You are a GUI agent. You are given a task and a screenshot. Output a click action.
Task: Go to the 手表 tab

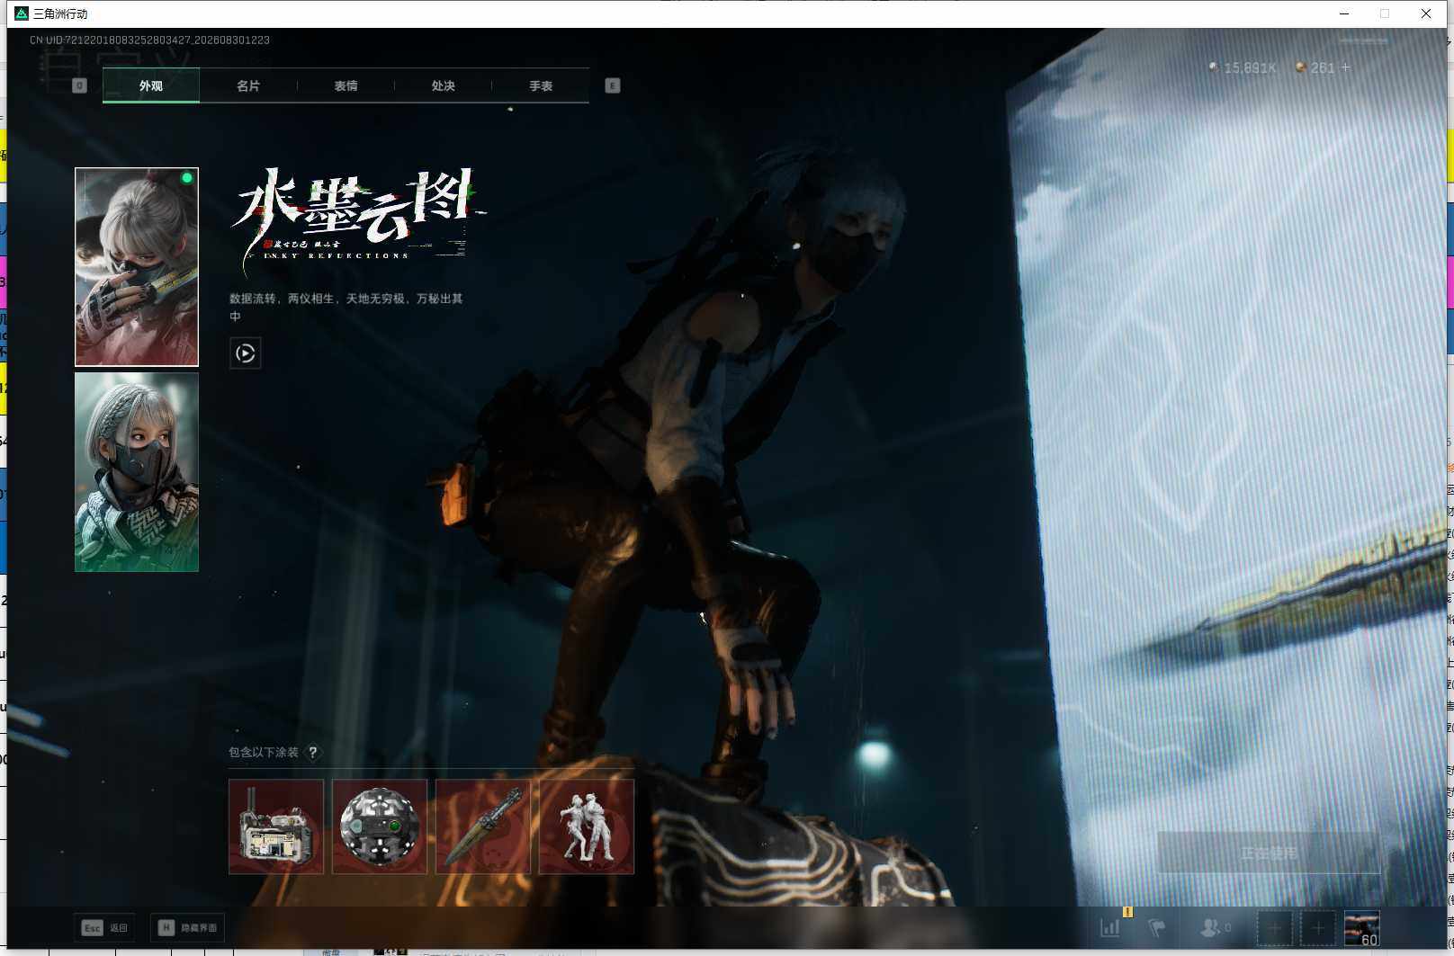click(x=541, y=85)
